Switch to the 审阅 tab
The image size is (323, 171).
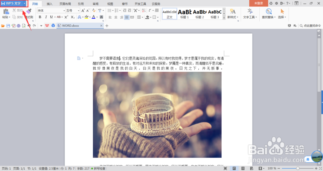tap(95, 4)
